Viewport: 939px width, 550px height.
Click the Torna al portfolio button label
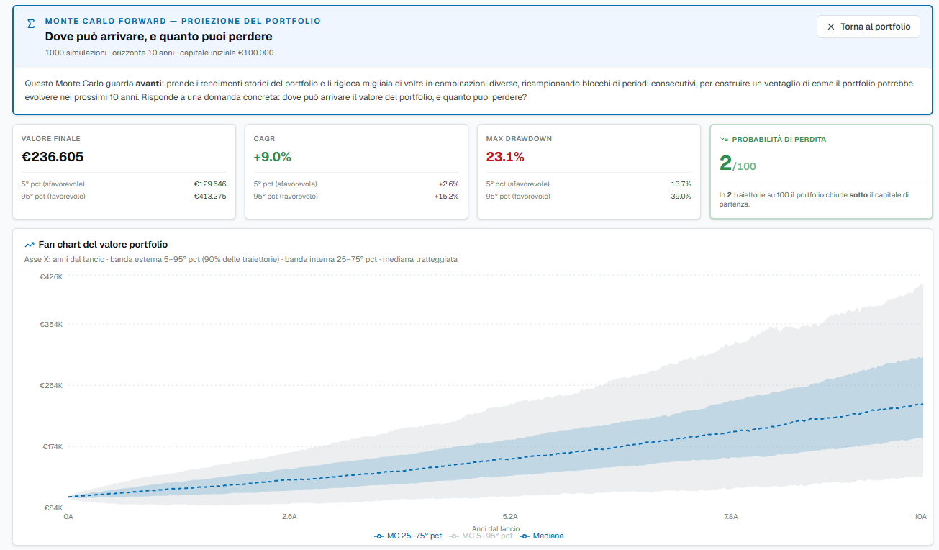875,27
